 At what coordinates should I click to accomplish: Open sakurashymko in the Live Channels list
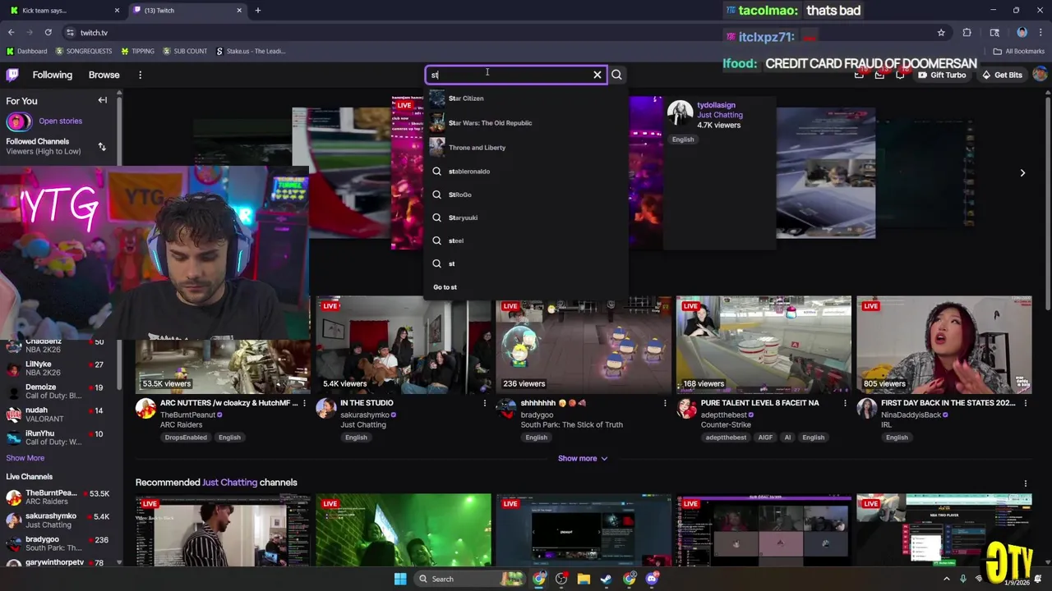(62, 520)
